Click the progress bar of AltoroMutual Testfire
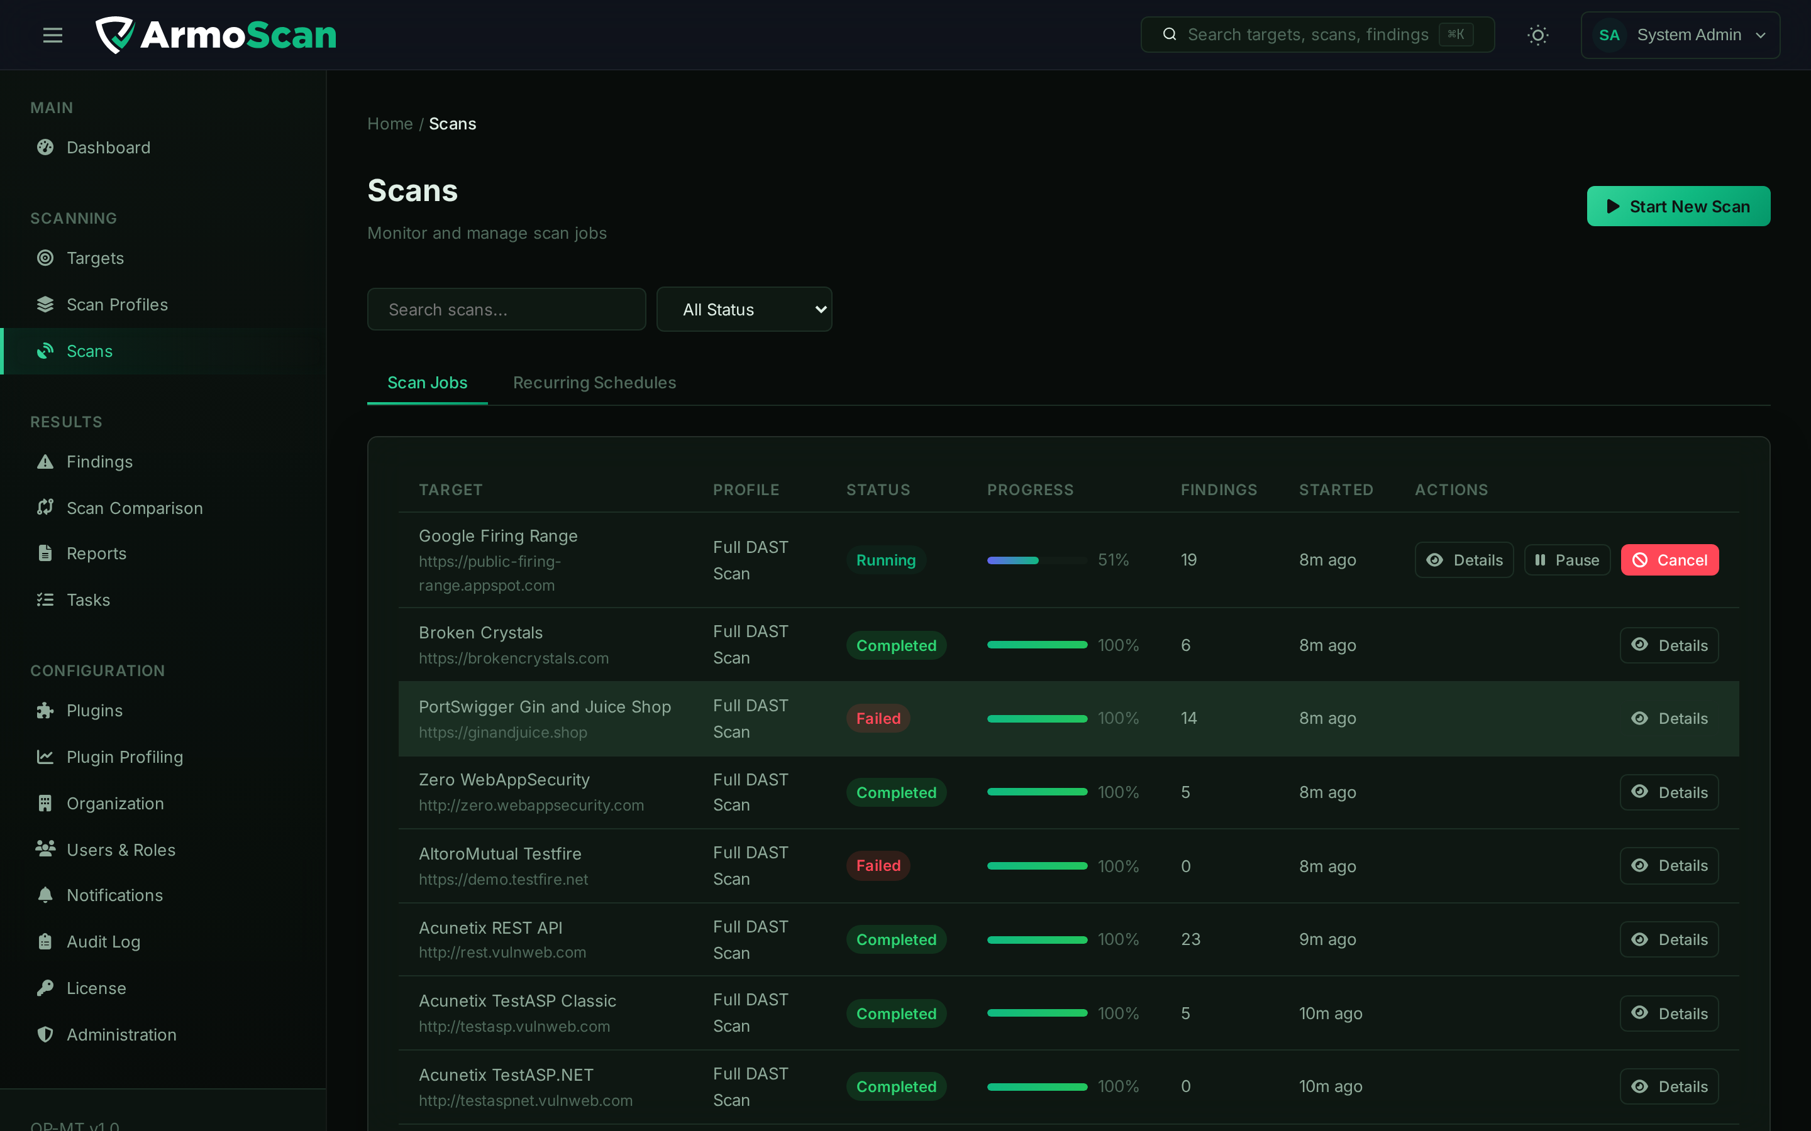The height and width of the screenshot is (1131, 1811). 1036,865
